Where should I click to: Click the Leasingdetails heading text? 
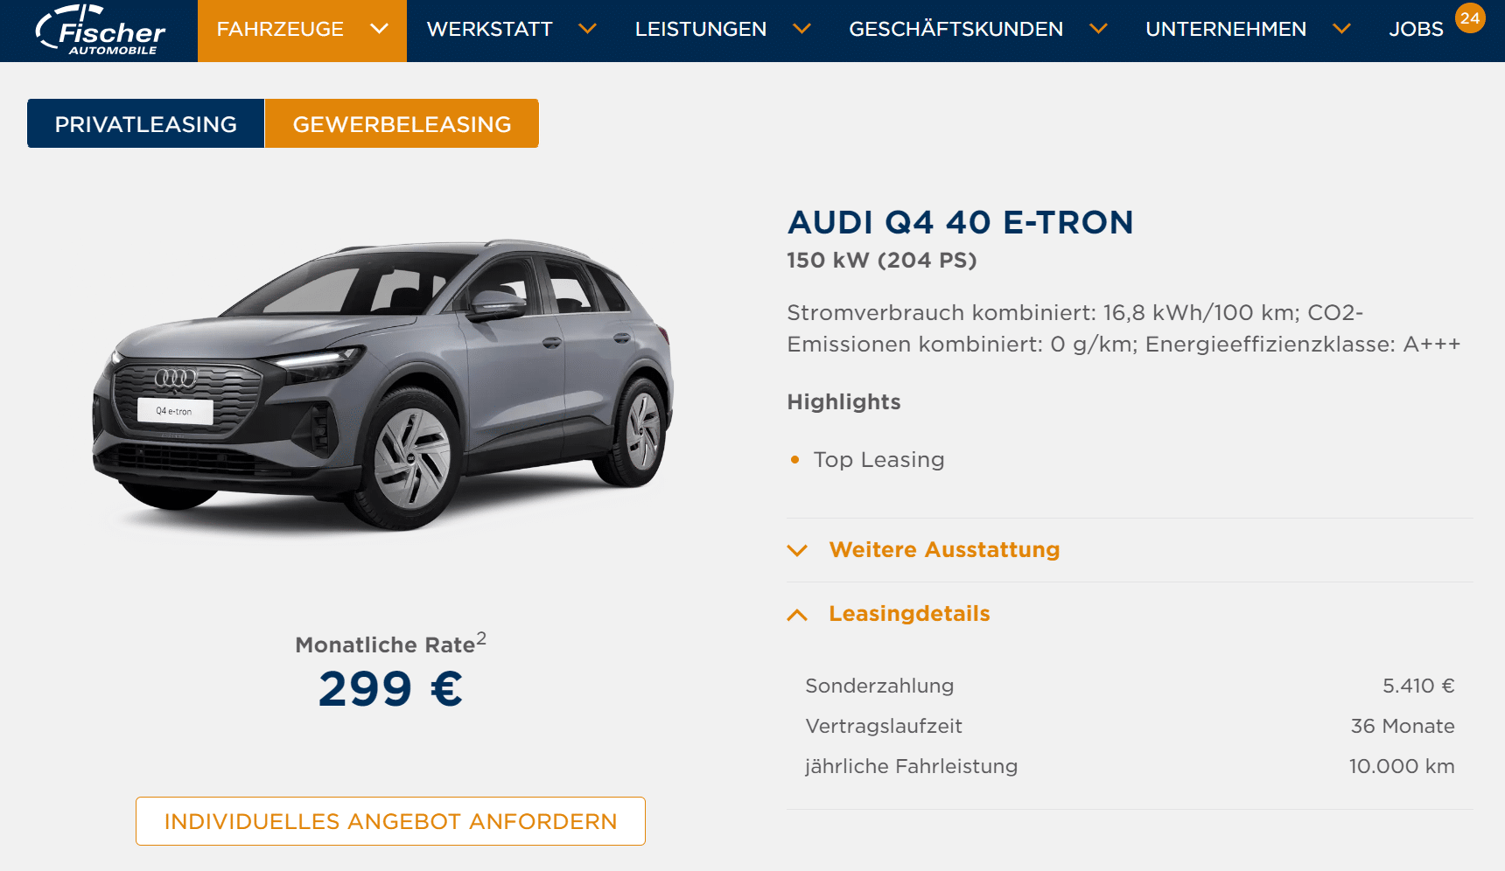coord(909,614)
